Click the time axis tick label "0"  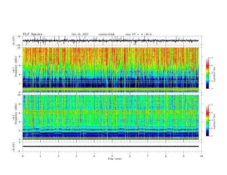pyautogui.click(x=23, y=156)
